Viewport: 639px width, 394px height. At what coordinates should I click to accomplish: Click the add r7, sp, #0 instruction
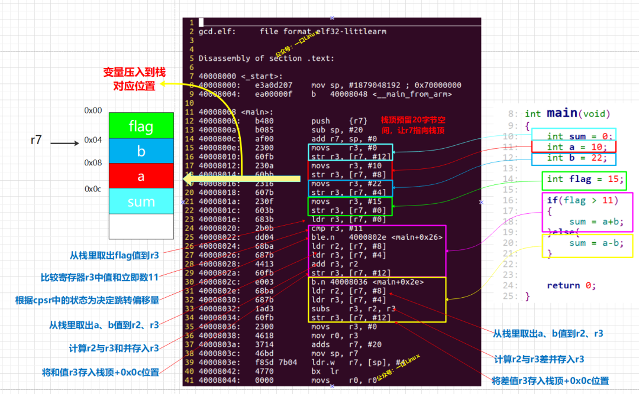tap(344, 139)
